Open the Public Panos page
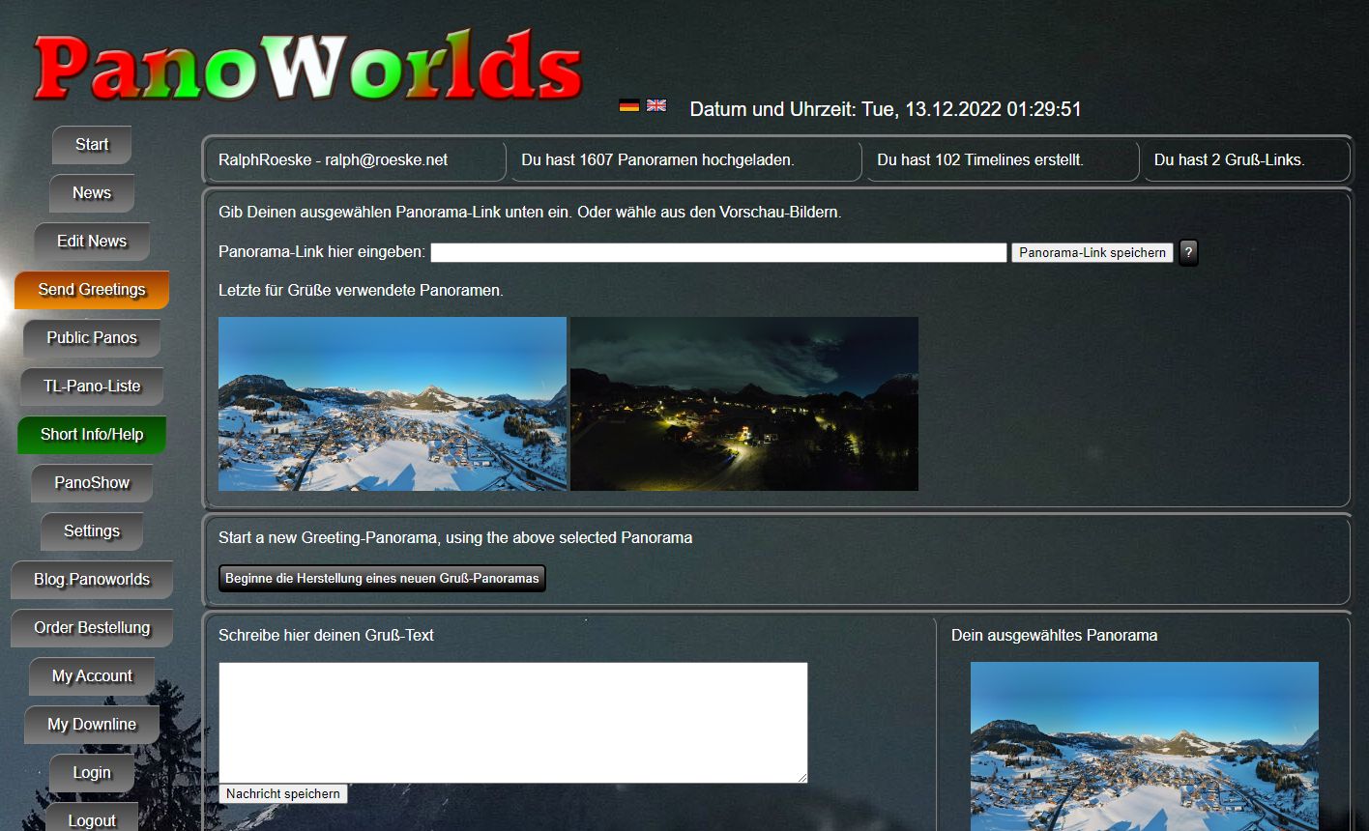Screen dimensions: 1369x831 pyautogui.click(x=92, y=338)
